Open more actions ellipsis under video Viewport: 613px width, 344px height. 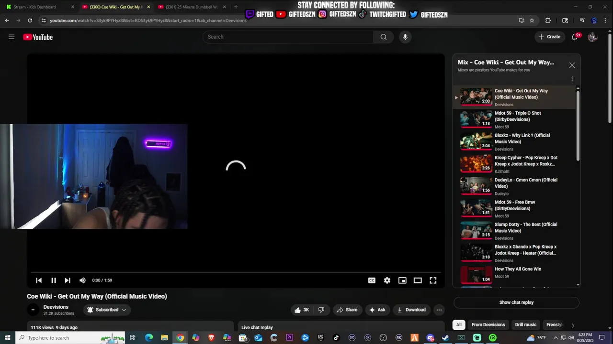click(x=439, y=310)
